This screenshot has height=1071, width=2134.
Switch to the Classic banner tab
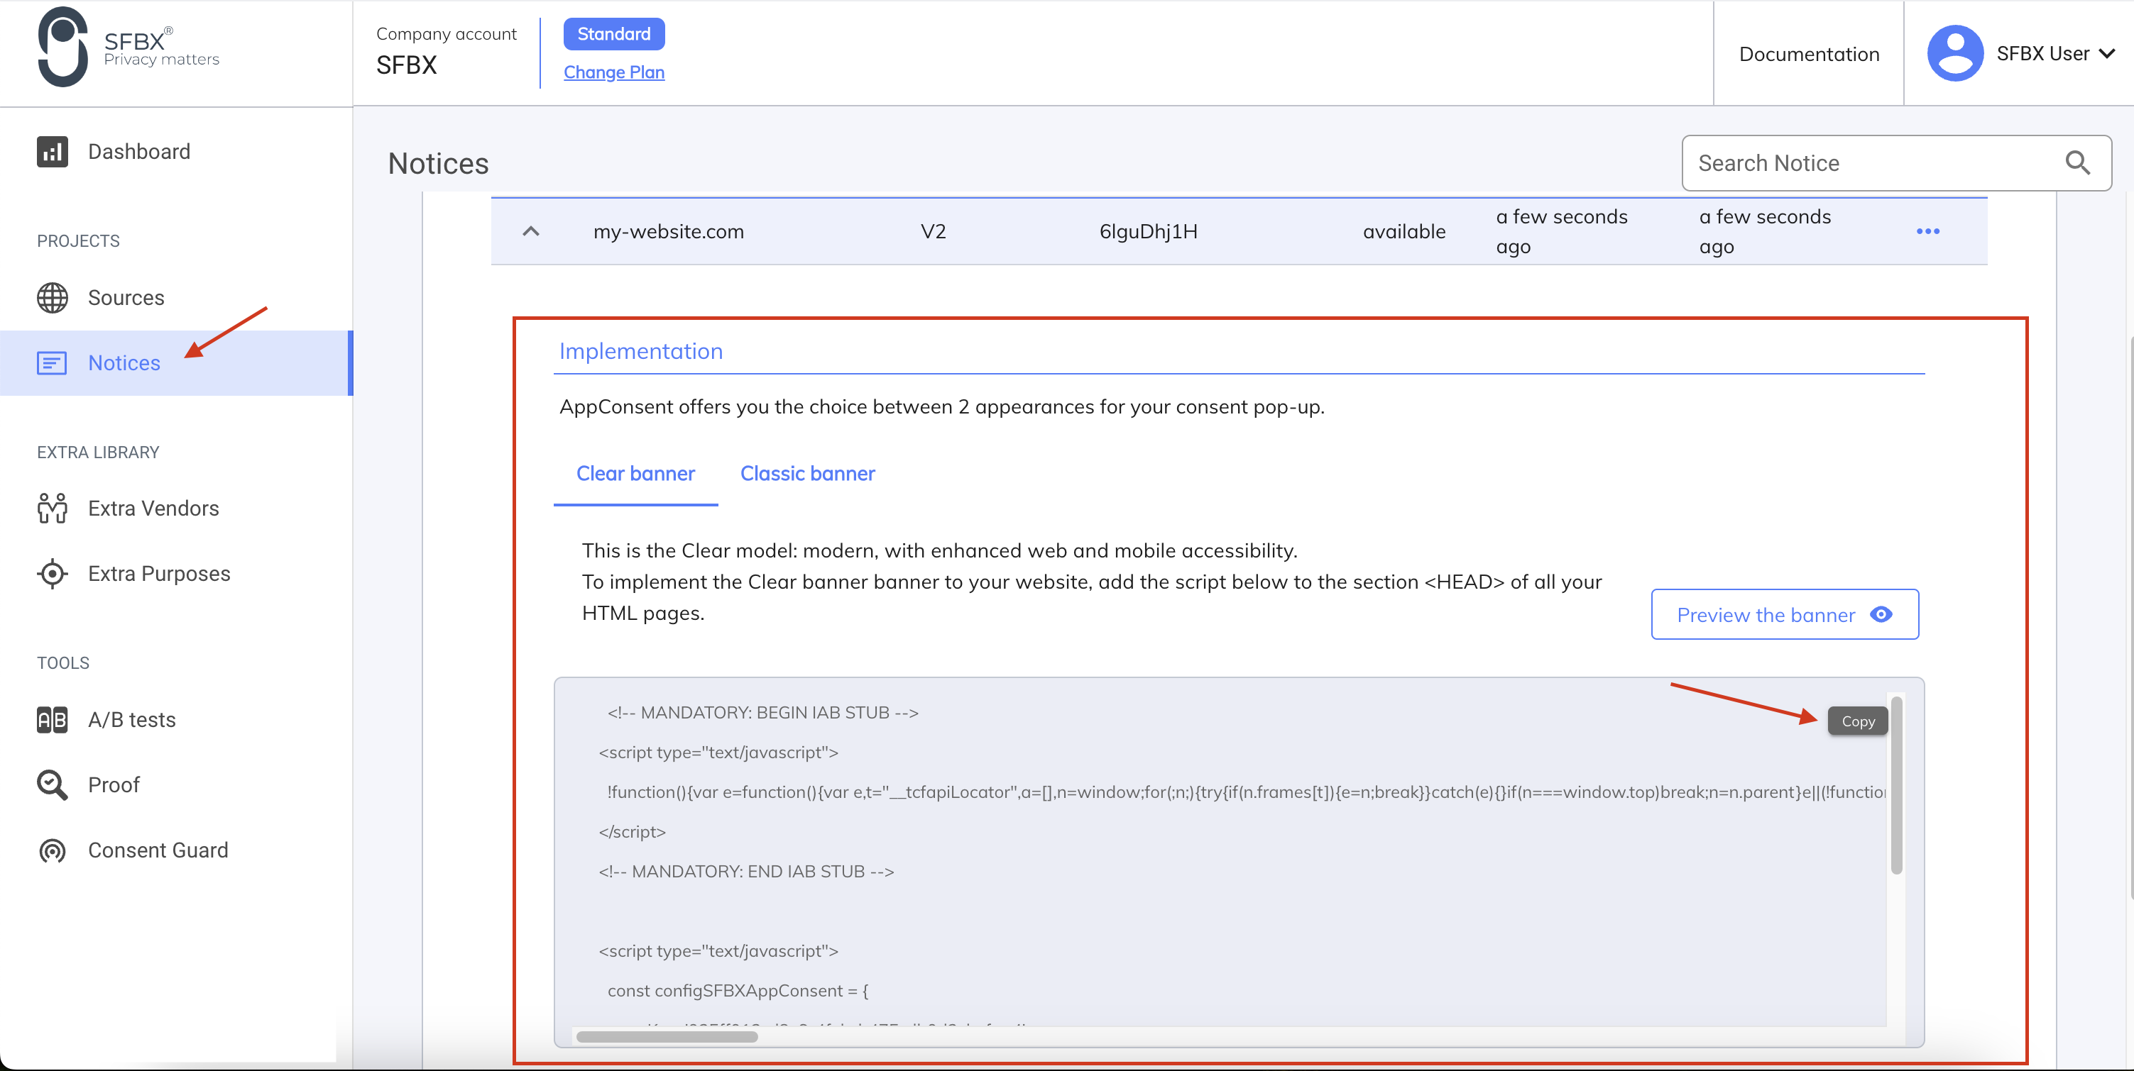click(808, 473)
